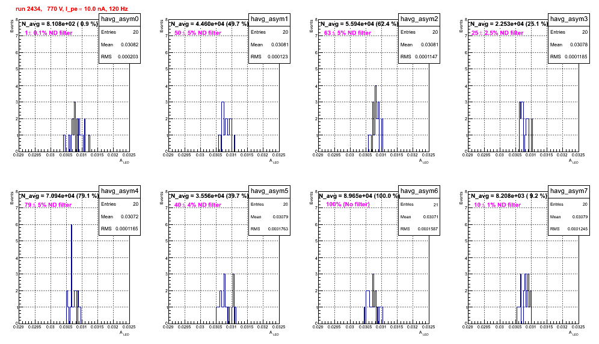Click the Mean value 0.03078 in havg_asym3
This screenshot has width=599, height=344.
579,45
